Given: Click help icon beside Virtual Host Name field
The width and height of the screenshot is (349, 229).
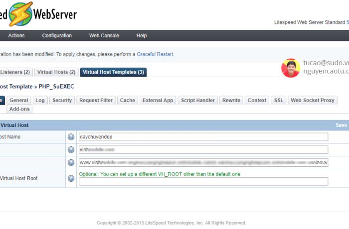Looking at the screenshot, I should click(71, 137).
